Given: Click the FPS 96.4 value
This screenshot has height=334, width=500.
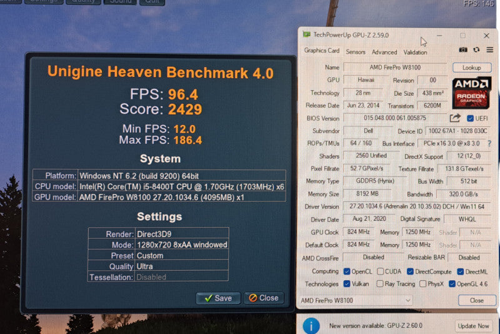Looking at the screenshot, I should click(x=183, y=94).
